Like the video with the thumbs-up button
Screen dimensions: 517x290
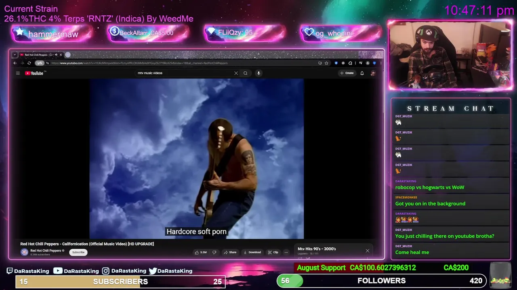(201, 252)
